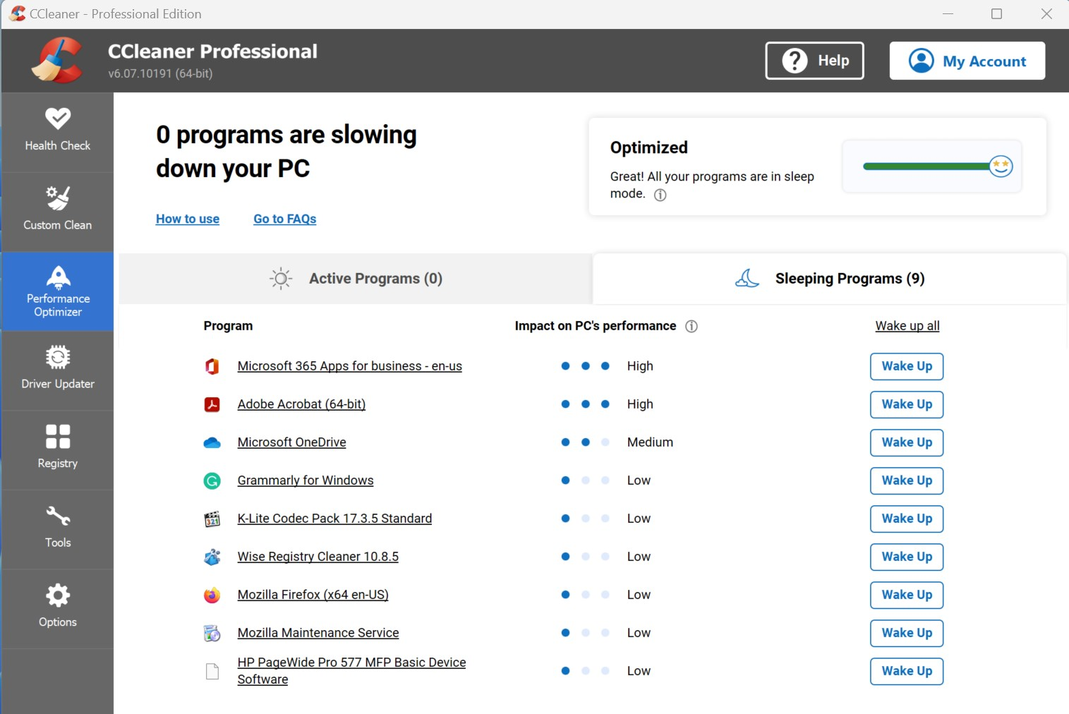
Task: Open the How to use link
Action: (x=188, y=219)
